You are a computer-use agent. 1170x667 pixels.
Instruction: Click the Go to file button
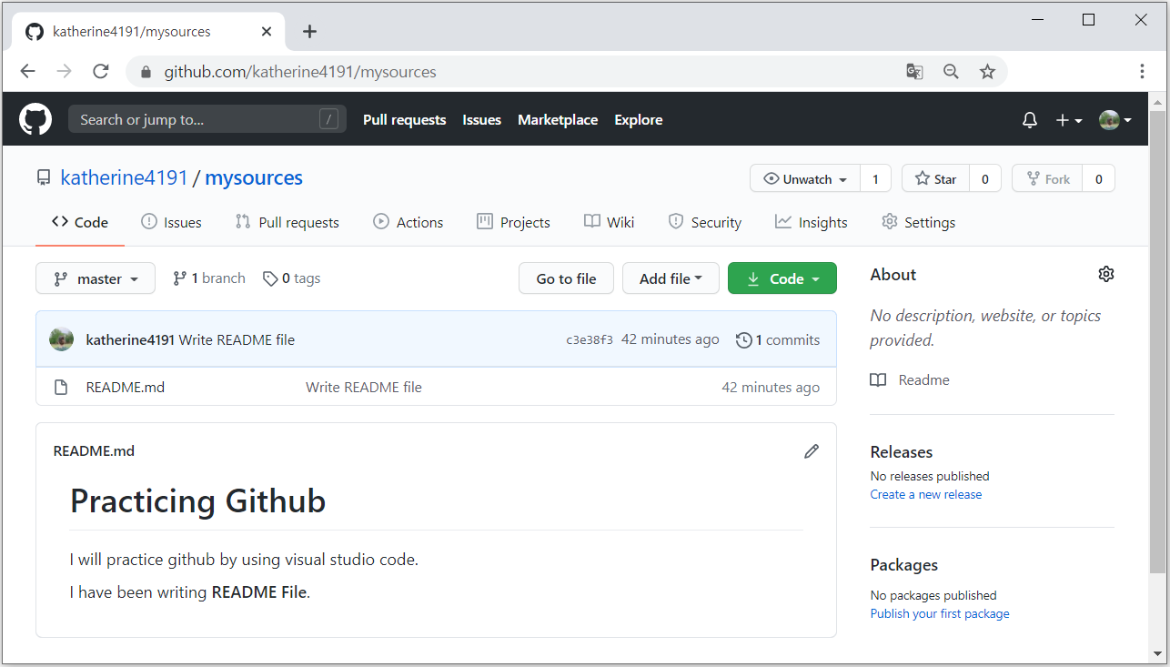pyautogui.click(x=566, y=278)
